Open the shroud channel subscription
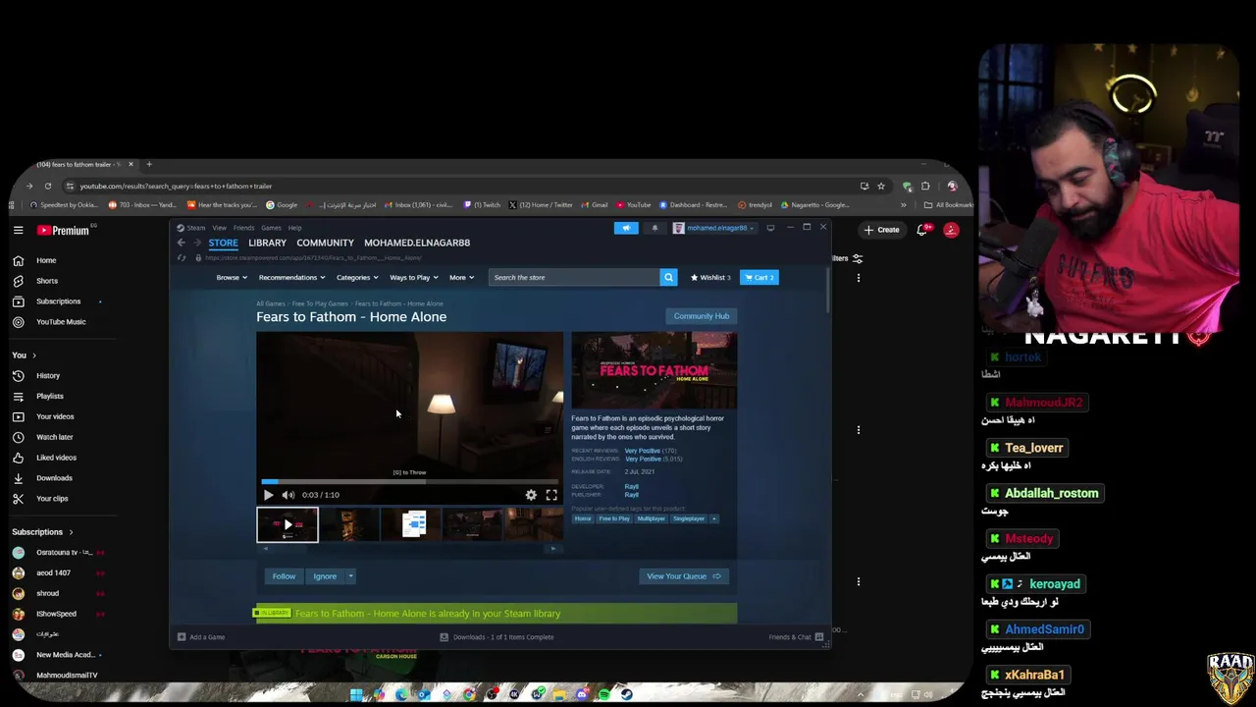 pos(47,593)
